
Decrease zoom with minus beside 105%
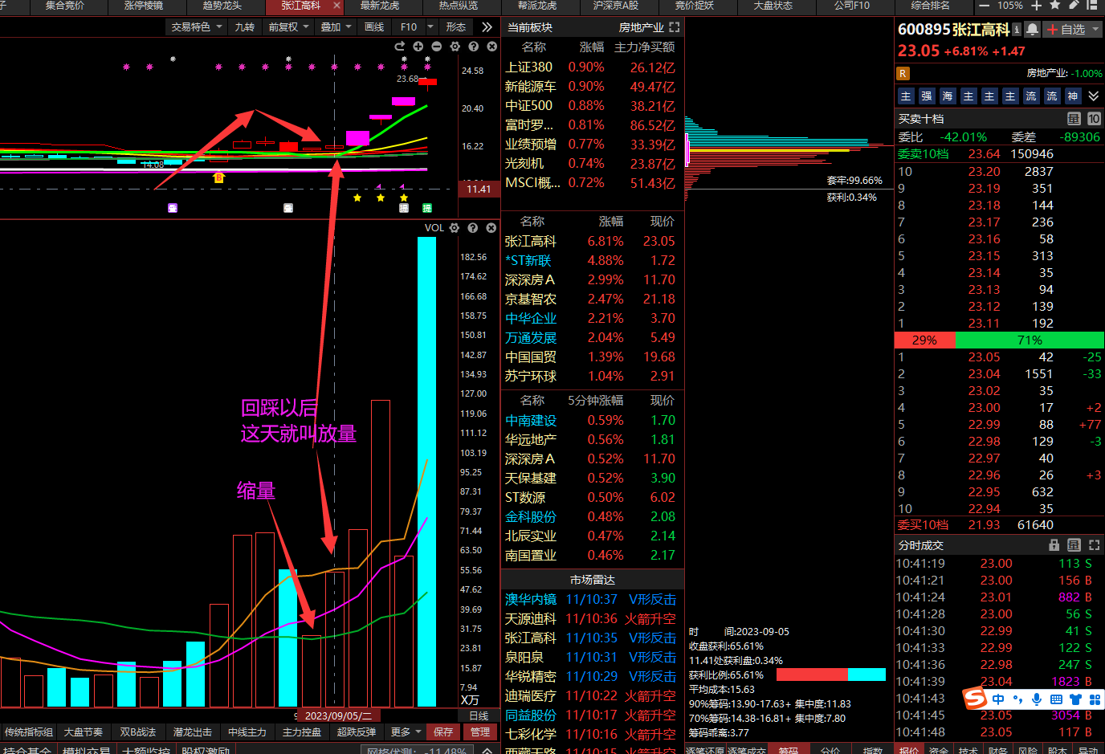985,6
